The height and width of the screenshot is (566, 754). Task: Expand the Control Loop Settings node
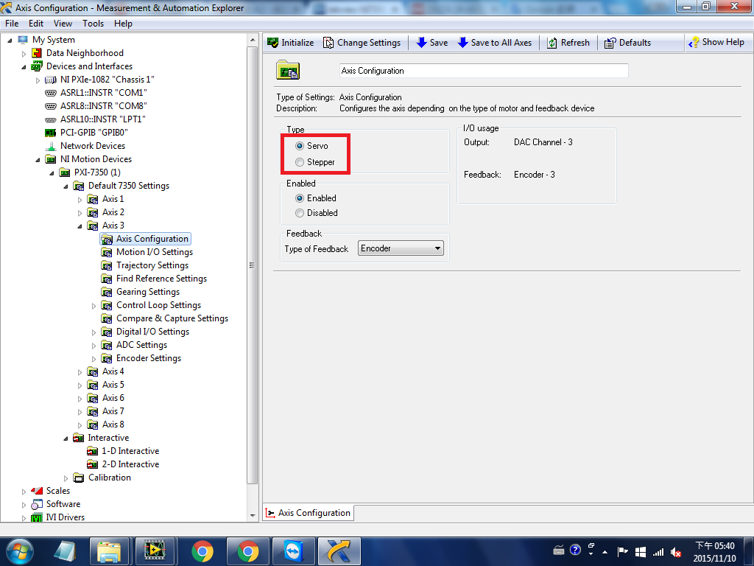coord(94,306)
